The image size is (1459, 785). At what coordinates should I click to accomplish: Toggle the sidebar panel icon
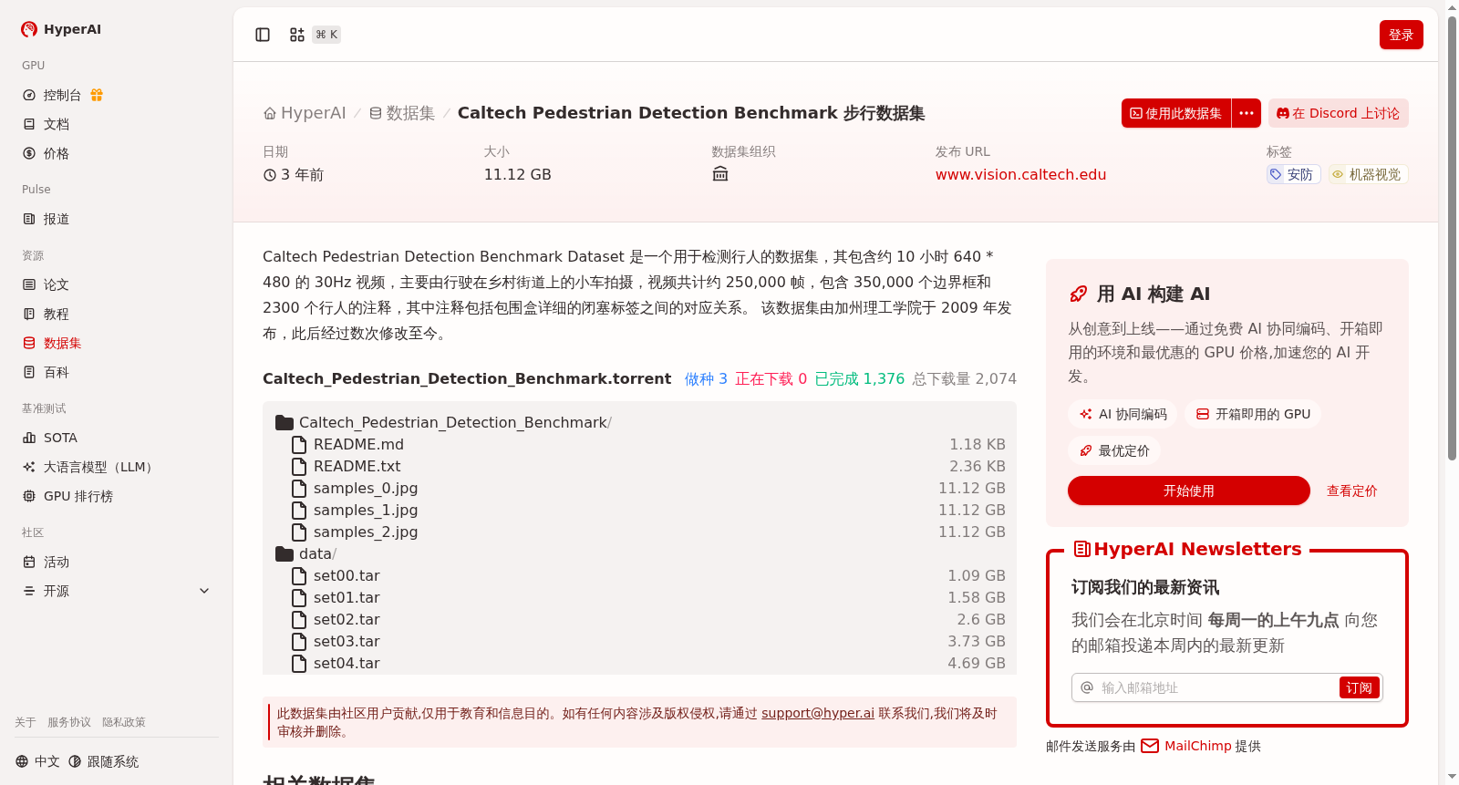point(263,35)
